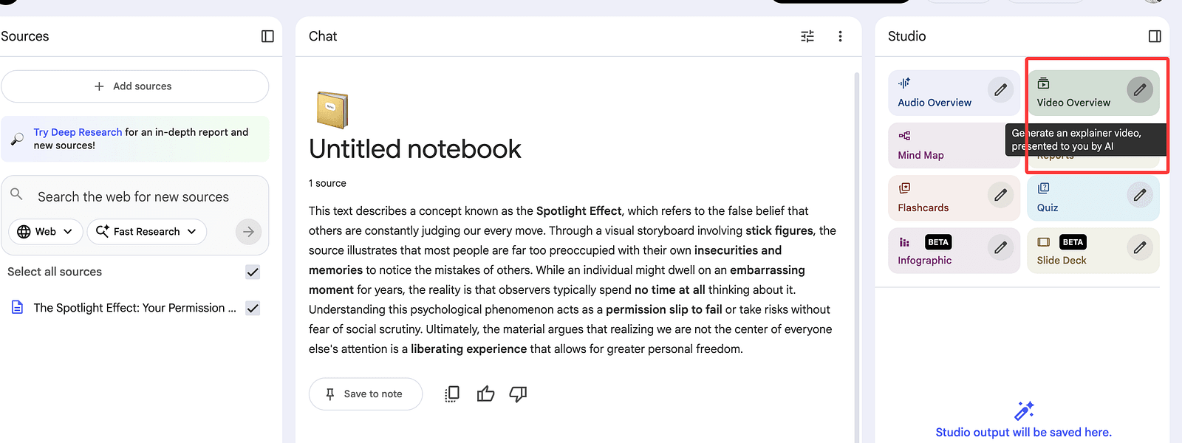Viewport: 1182px width, 443px height.
Task: Customize Audio Overview with pencil icon
Action: (1000, 90)
